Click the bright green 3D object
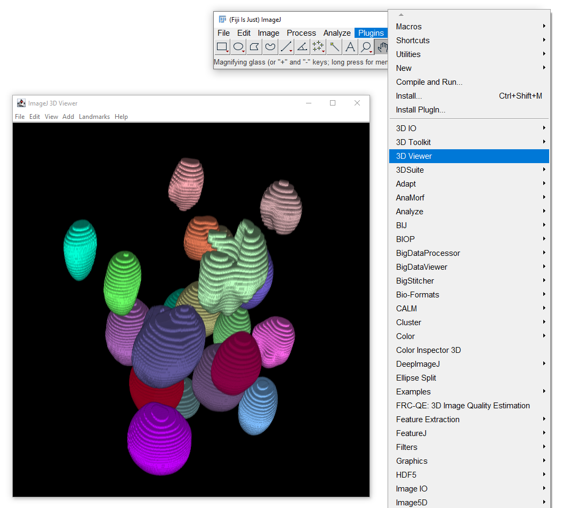563x508 pixels. 122,282
